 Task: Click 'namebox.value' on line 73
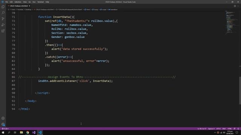(80, 25)
